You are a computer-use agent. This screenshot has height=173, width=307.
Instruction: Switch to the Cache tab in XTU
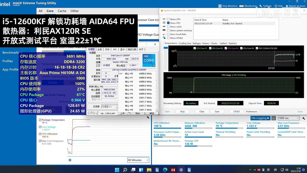point(62,11)
